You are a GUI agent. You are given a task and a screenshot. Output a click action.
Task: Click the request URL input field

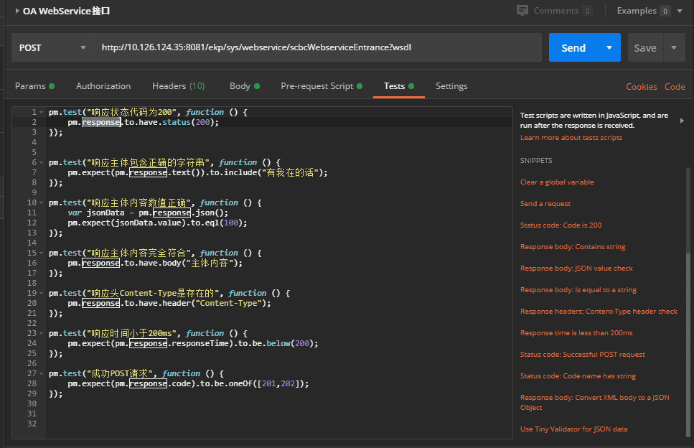tap(317, 47)
